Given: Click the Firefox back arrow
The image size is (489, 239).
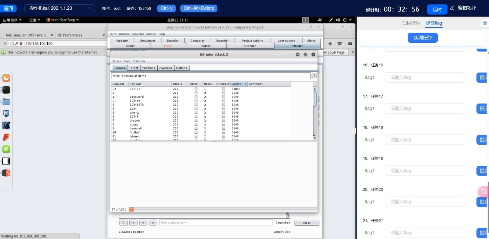Looking at the screenshot, I should coord(5,44).
